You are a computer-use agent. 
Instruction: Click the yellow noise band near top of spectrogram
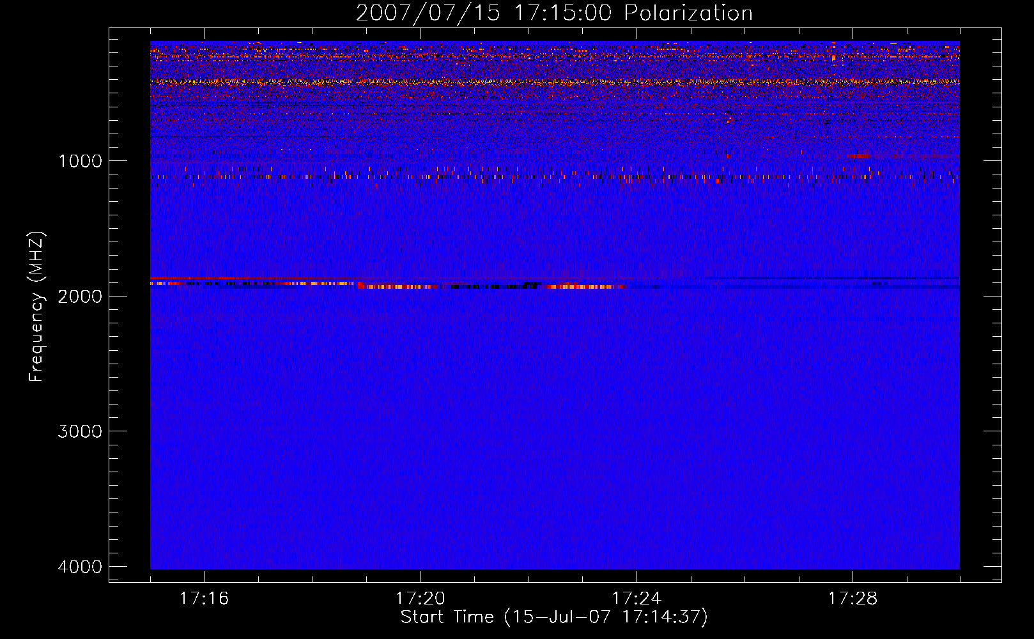555,82
